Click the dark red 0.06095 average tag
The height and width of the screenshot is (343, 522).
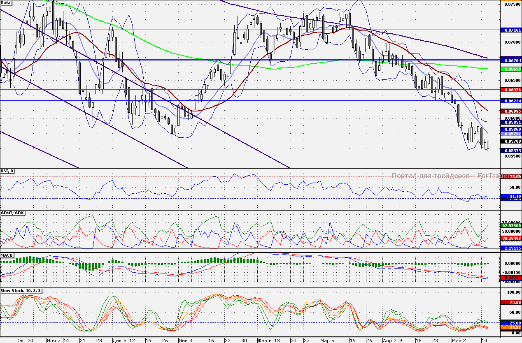tap(510, 111)
